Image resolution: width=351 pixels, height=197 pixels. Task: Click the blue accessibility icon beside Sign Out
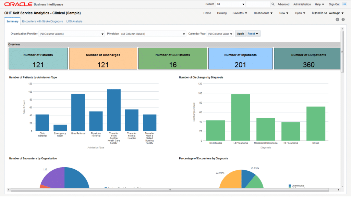click(344, 4)
